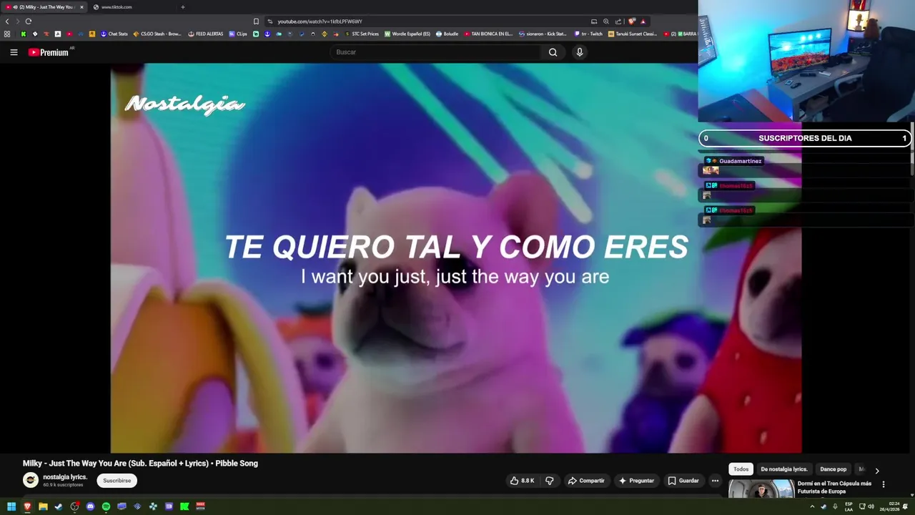915x515 pixels.
Task: Open the CLips bookmark
Action: [238, 34]
